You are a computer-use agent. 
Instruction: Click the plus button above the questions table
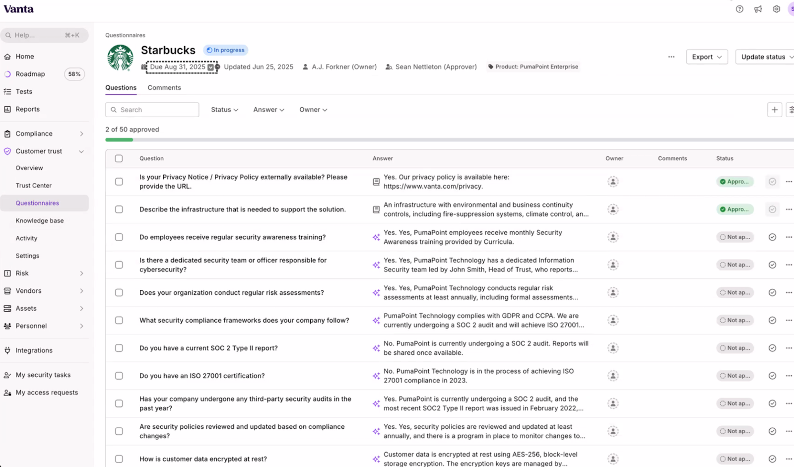774,110
